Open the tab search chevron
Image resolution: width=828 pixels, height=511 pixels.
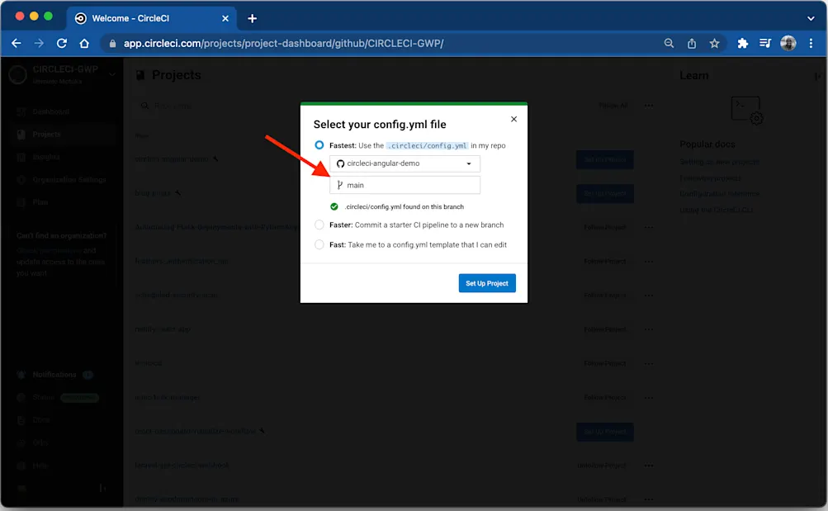(x=811, y=18)
